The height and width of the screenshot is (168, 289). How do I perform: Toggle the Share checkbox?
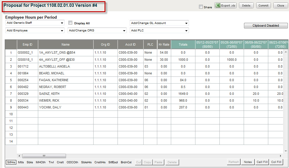(x=201, y=7)
